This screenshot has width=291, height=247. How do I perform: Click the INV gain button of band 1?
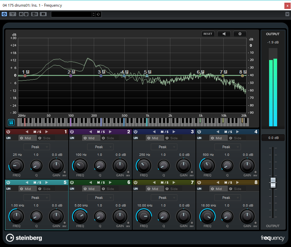[64, 172]
